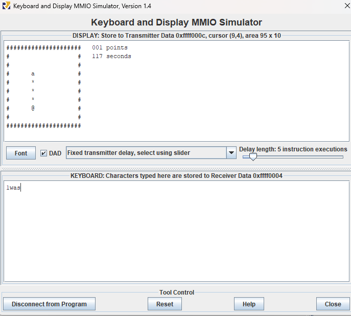Click the "001 points" score text in the display
This screenshot has height=316, width=351.
[110, 48]
